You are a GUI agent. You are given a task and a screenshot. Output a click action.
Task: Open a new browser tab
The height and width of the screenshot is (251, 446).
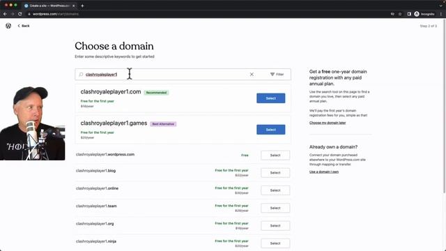pos(82,6)
